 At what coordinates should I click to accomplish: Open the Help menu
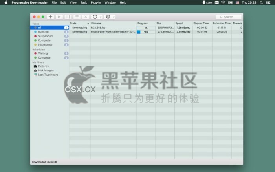(x=123, y=2)
